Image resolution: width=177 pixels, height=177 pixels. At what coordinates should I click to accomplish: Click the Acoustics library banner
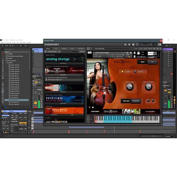64,121
